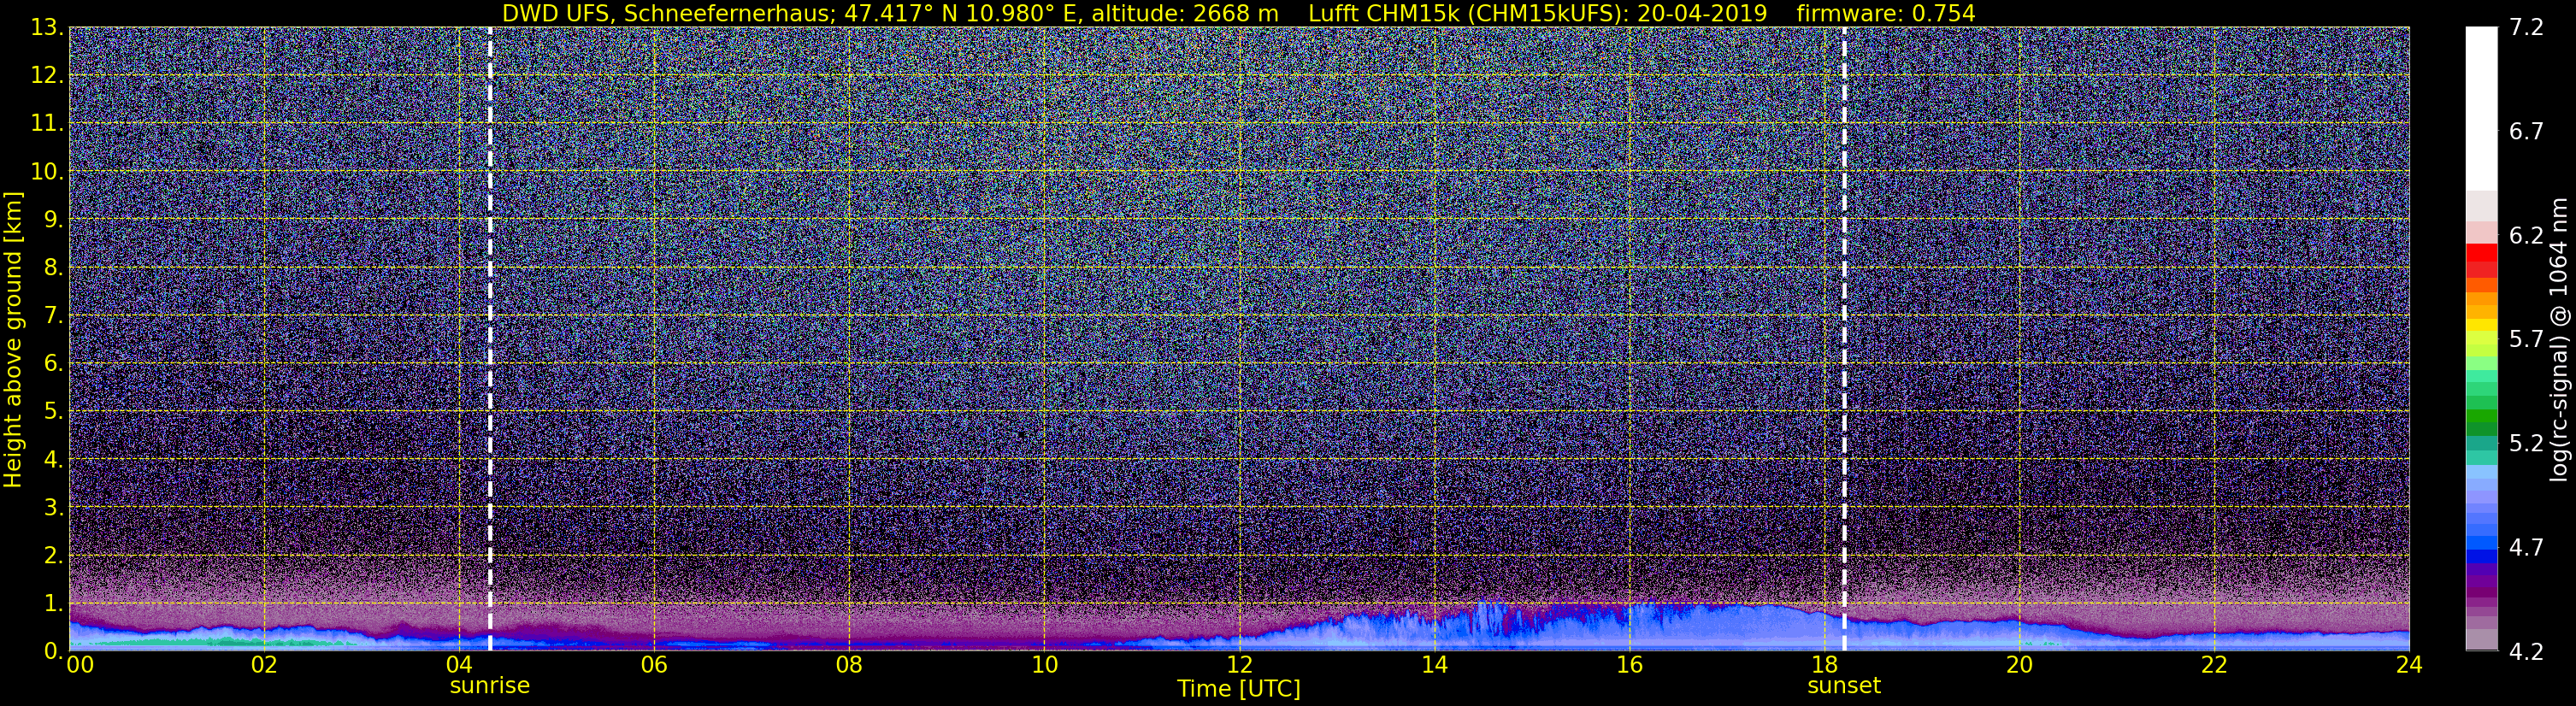The width and height of the screenshot is (2576, 706).
Task: Click the '06' time tick label
Action: click(x=653, y=665)
